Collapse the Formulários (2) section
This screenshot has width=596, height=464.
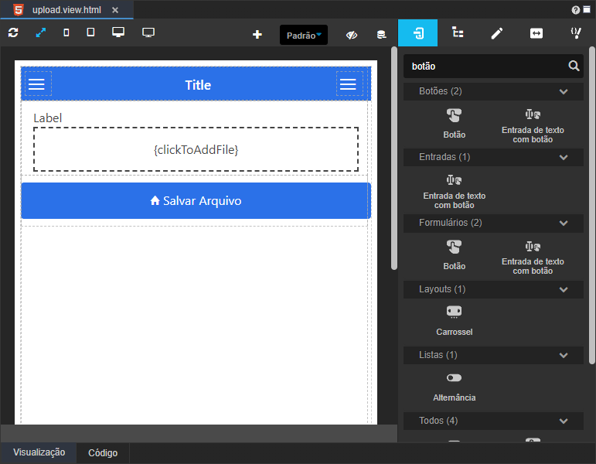(x=564, y=223)
